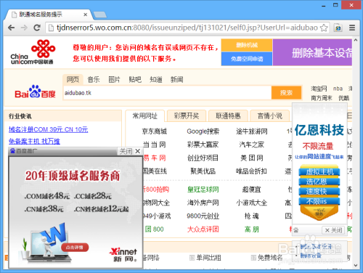
Task: Close the Baidu promotion popup with X
Action: click(138, 151)
